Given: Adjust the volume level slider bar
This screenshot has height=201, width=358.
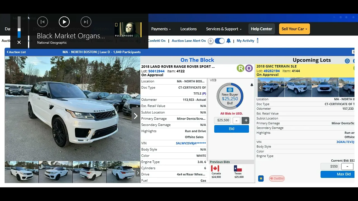Looking at the screenshot, I should (x=19, y=27).
